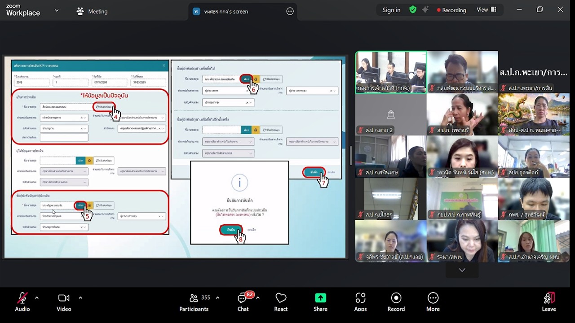Open the More options menu
This screenshot has height=323, width=575.
[433, 302]
